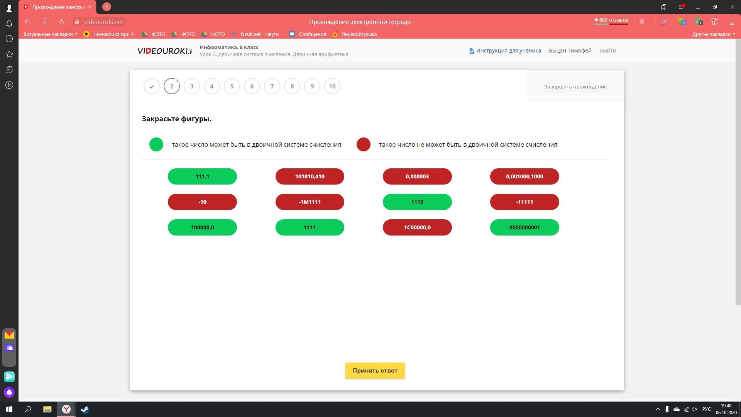Image resolution: width=741 pixels, height=417 pixels.
Task: Show hidden system tray icons chevron
Action: tap(658, 409)
